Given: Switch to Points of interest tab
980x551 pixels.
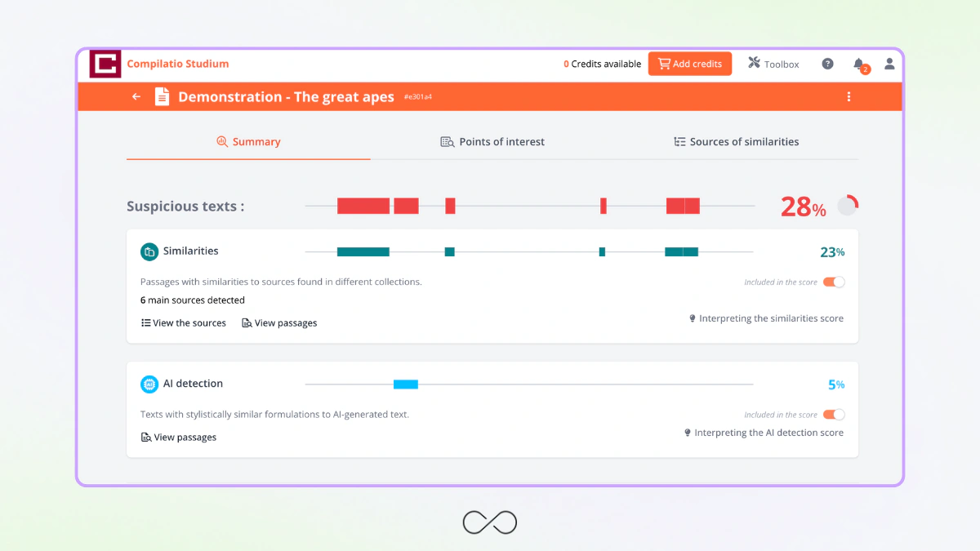Looking at the screenshot, I should pyautogui.click(x=492, y=142).
